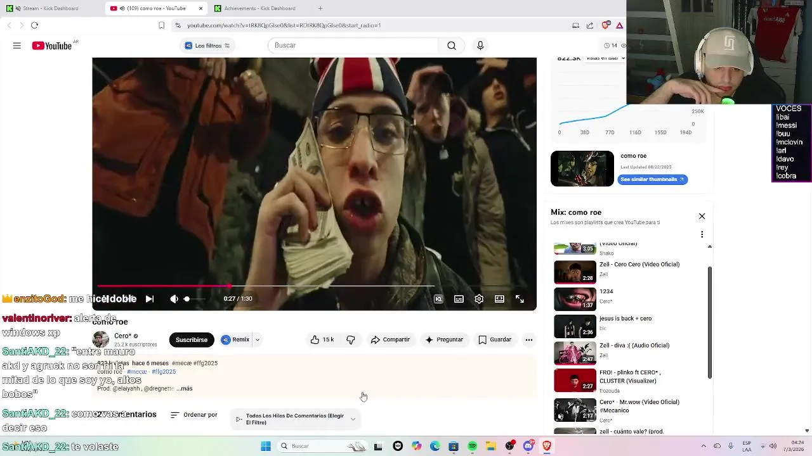Open more actions three-dot menu under the video
Image resolution: width=812 pixels, height=456 pixels.
[x=528, y=339]
